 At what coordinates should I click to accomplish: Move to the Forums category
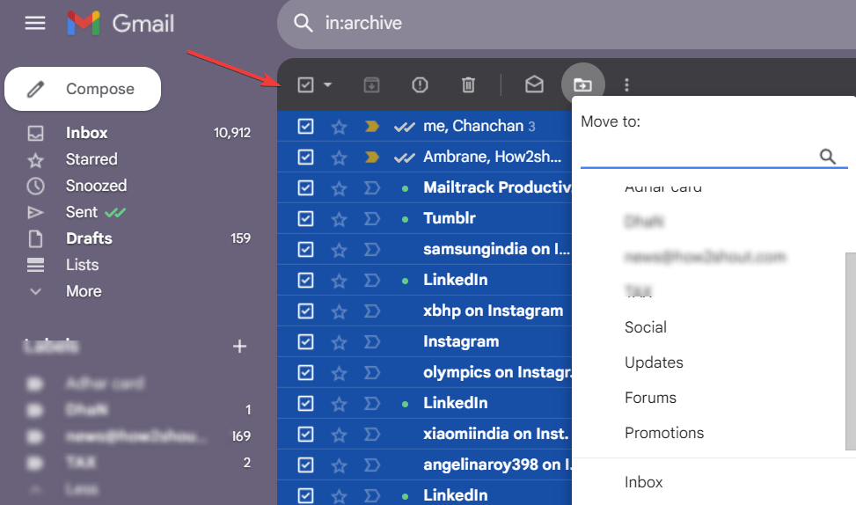click(x=650, y=398)
